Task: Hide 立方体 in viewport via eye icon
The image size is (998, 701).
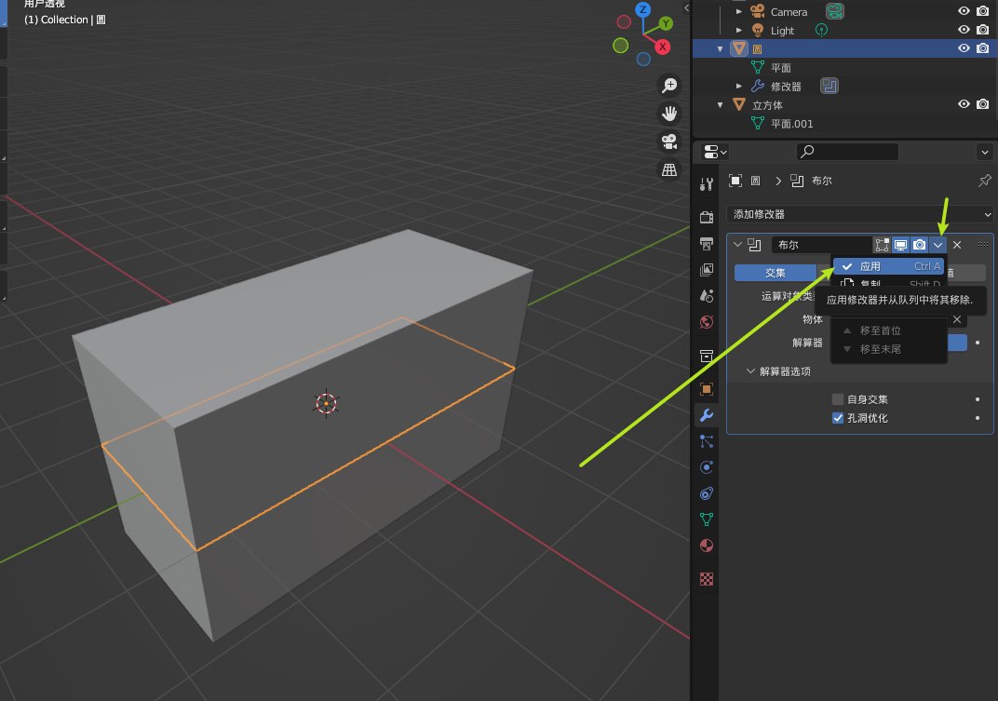Action: [x=964, y=103]
